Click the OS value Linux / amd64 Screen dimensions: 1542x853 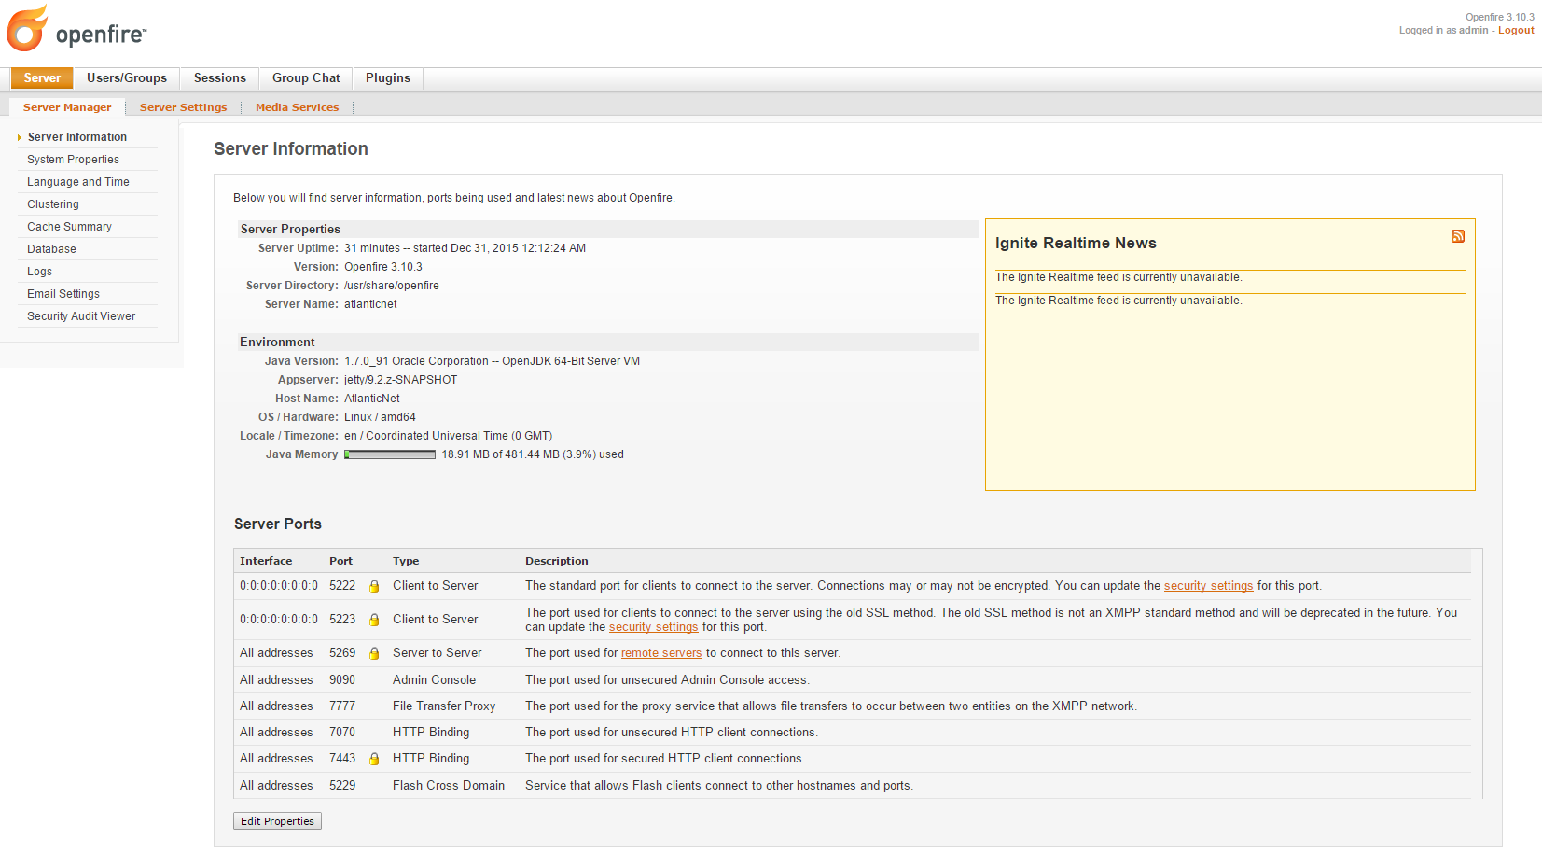(380, 417)
